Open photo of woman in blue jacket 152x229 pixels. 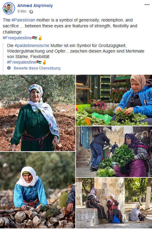(x=114, y=100)
